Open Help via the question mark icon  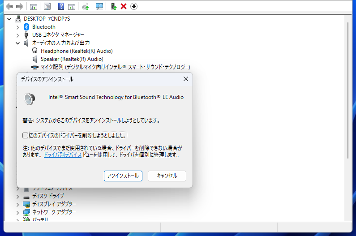click(61, 6)
